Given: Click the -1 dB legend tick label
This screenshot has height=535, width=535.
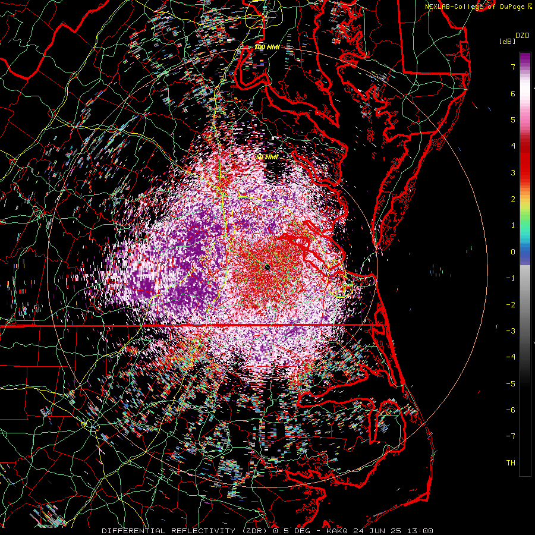Looking at the screenshot, I should pyautogui.click(x=511, y=278).
